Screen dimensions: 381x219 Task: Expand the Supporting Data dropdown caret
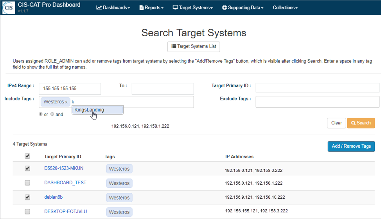(262, 8)
